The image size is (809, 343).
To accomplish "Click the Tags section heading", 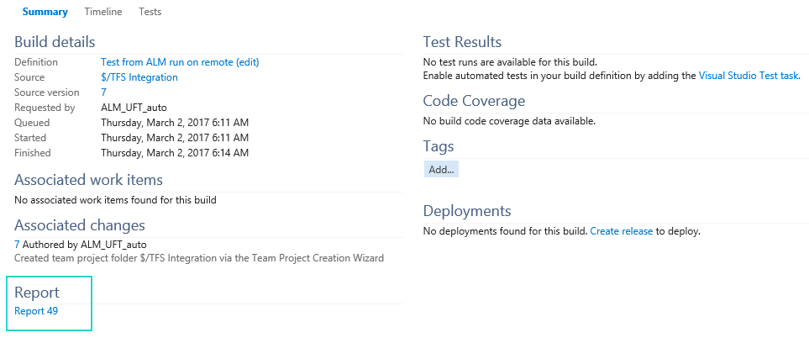I will (439, 146).
